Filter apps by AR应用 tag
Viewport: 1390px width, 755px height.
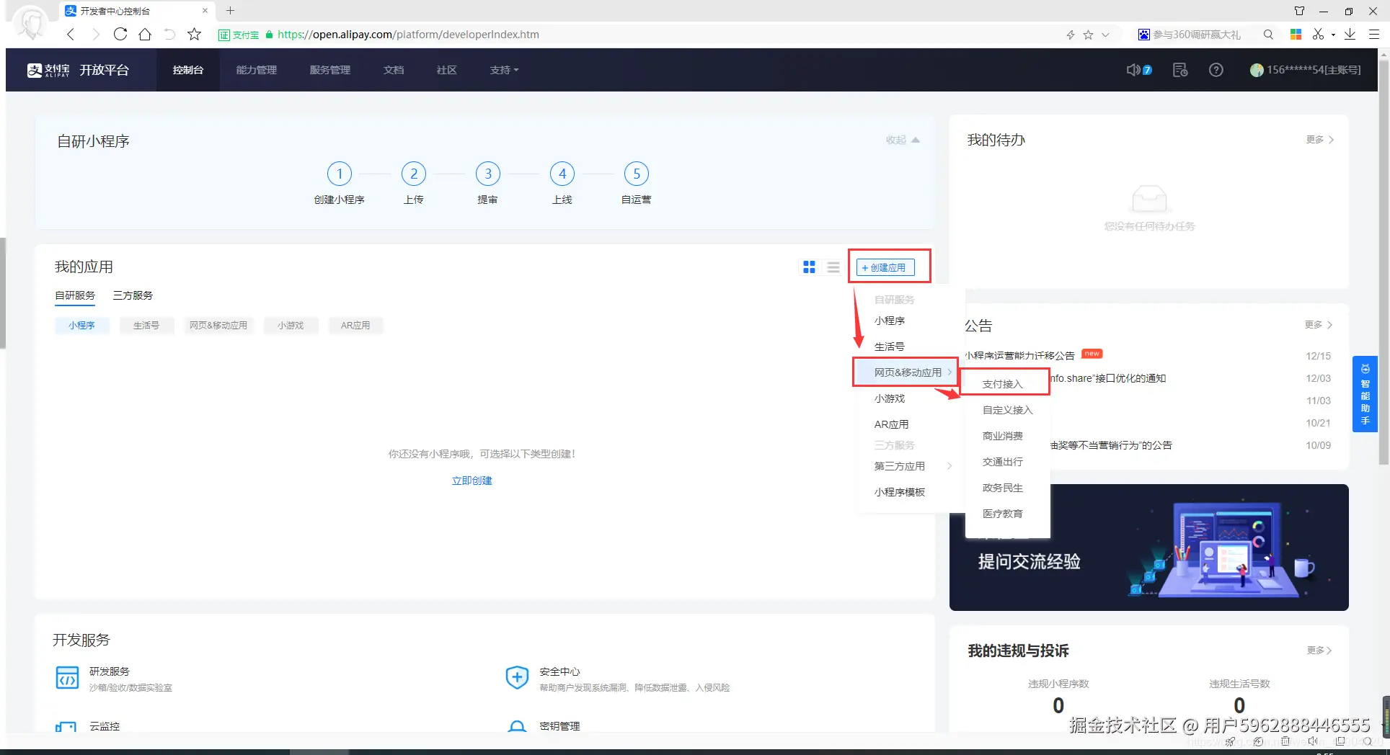tap(355, 326)
